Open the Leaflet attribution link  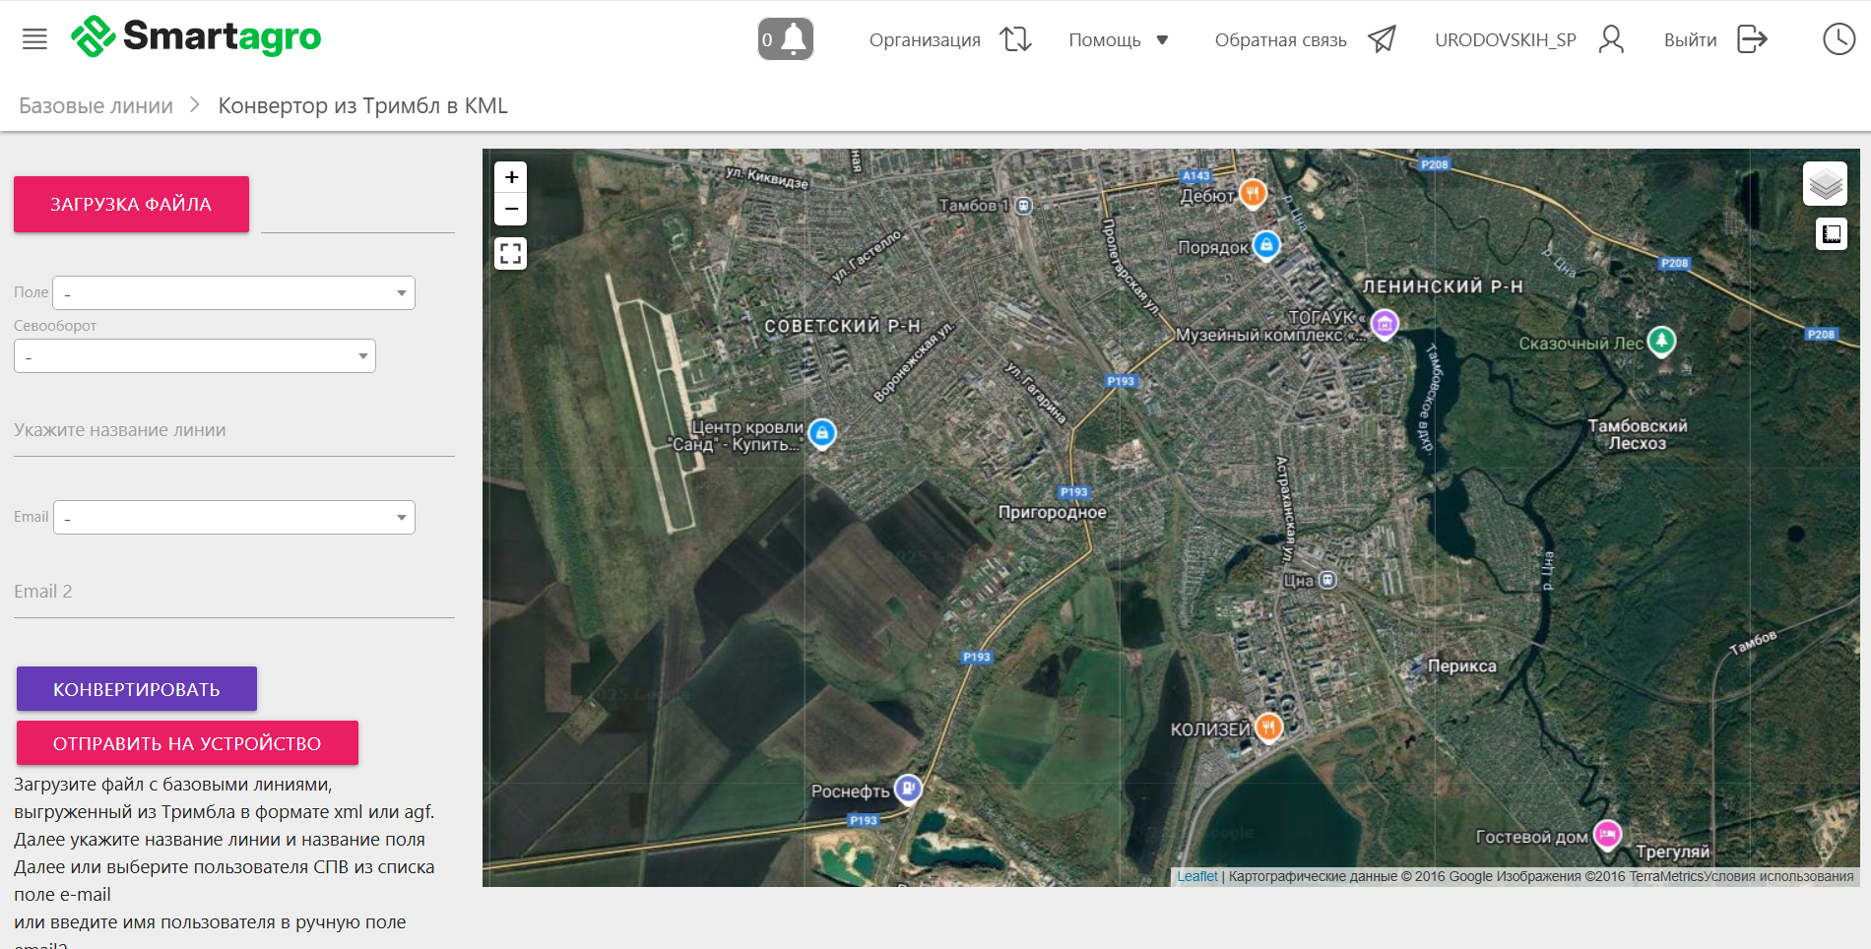[1197, 876]
